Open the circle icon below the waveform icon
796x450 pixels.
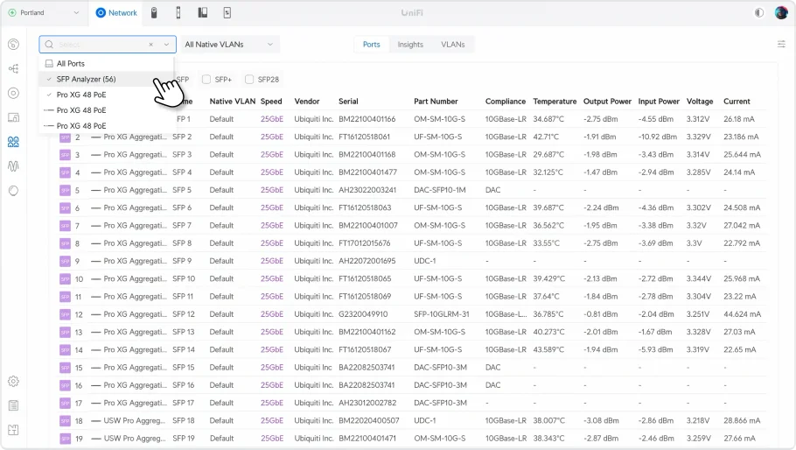coord(14,191)
